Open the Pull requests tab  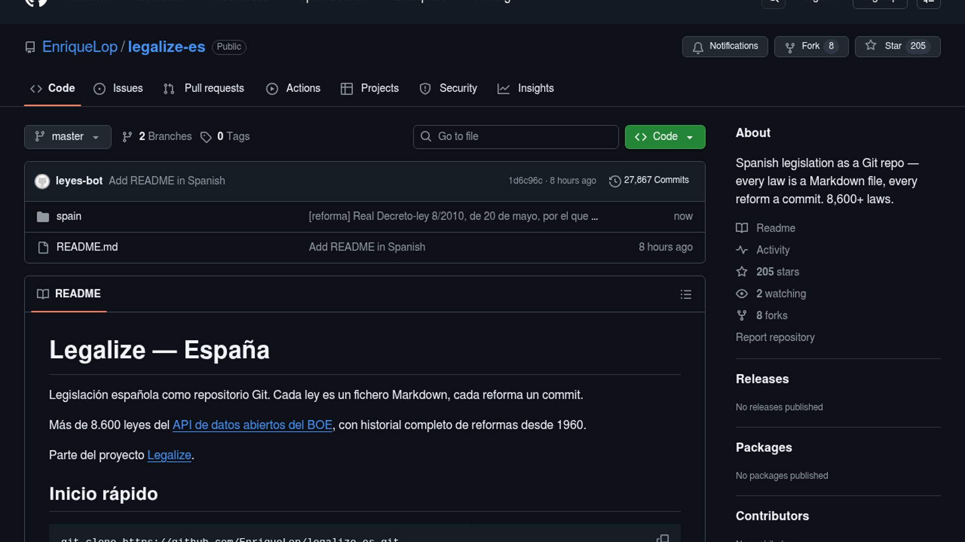[204, 88]
